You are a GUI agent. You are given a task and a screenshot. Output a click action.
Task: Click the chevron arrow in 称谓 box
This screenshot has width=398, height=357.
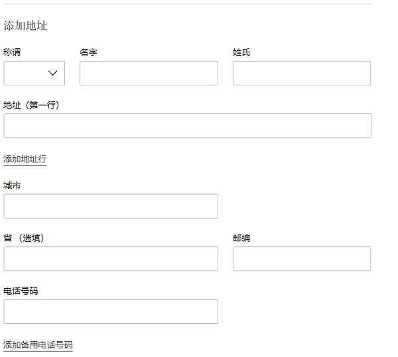53,74
